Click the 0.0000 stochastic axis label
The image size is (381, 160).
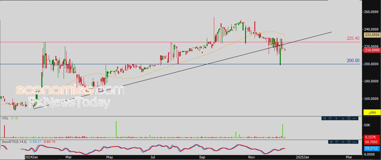(x=370, y=154)
